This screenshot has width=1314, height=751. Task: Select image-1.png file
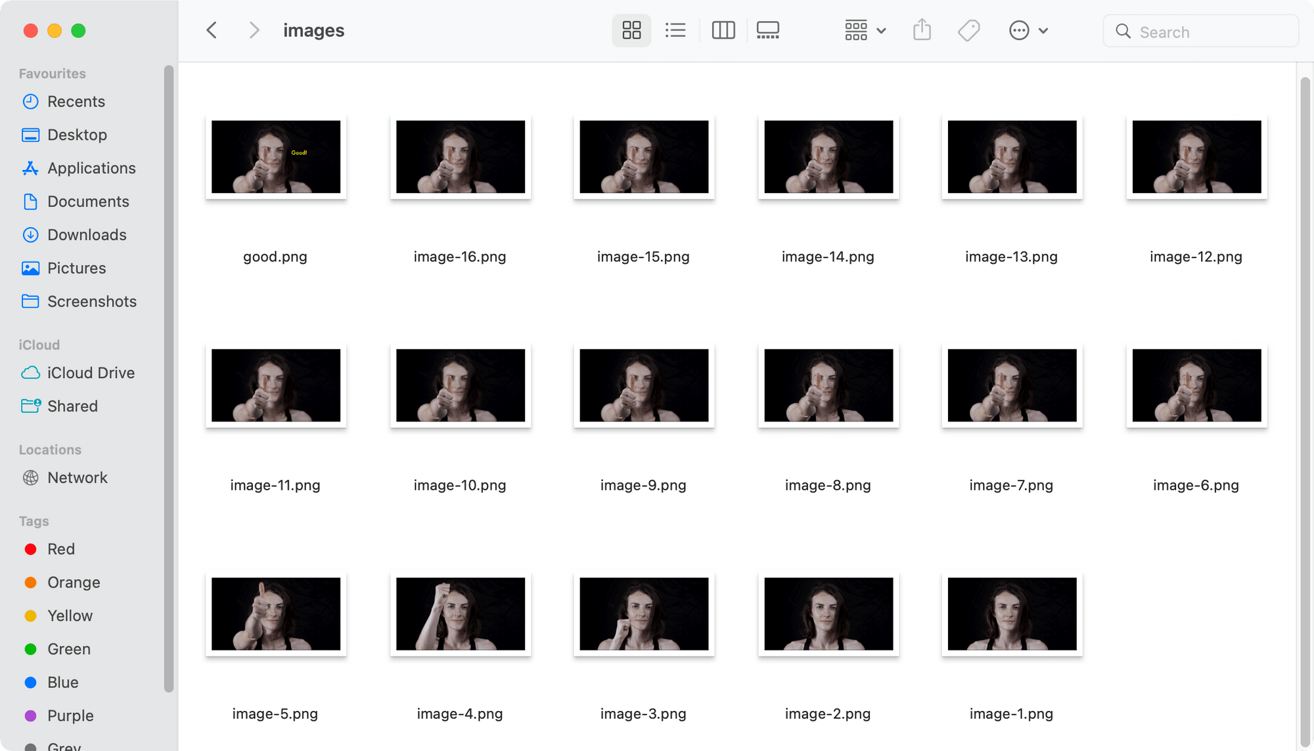coord(1012,613)
